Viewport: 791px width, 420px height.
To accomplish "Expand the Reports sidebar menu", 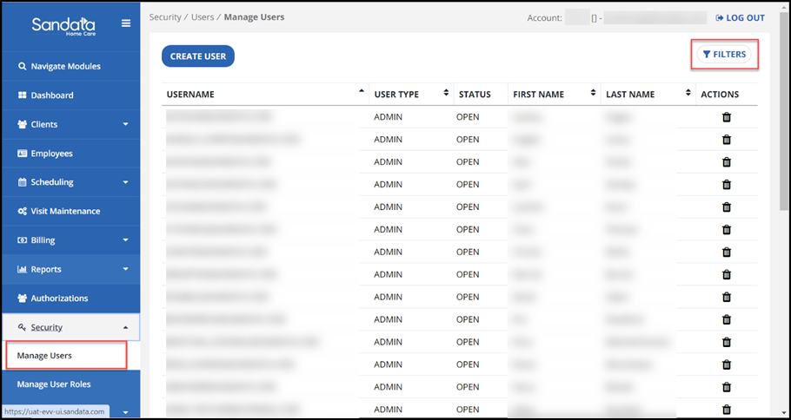I will click(70, 269).
